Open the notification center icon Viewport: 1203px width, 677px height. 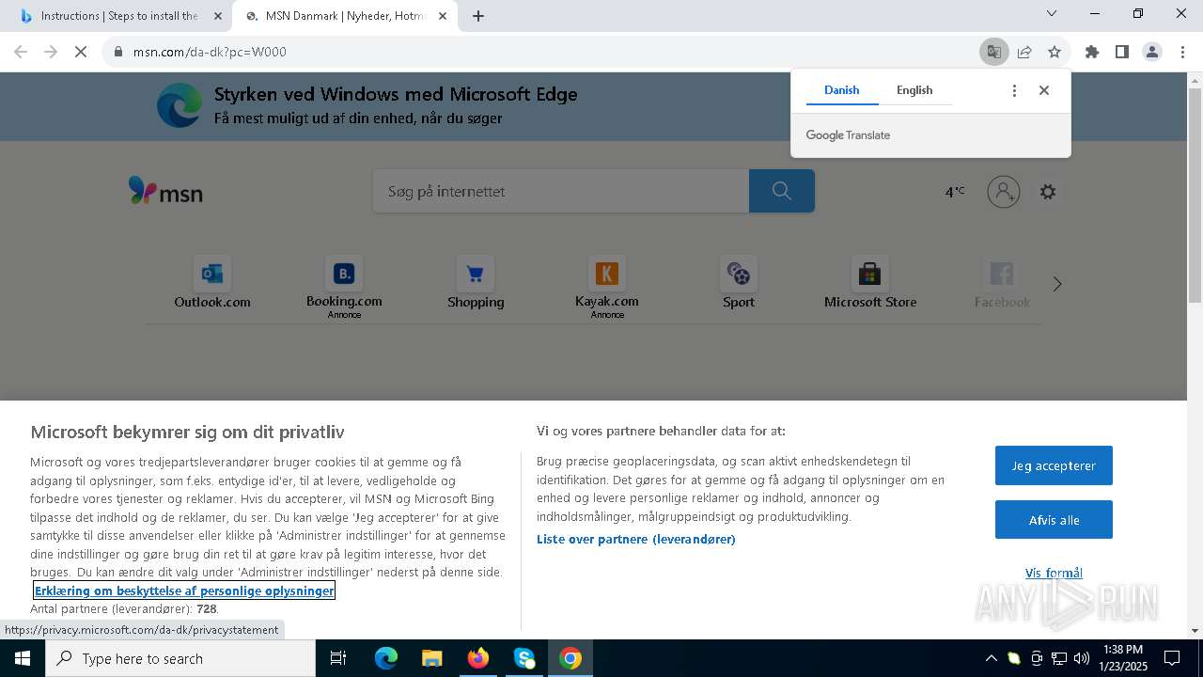click(x=1172, y=658)
